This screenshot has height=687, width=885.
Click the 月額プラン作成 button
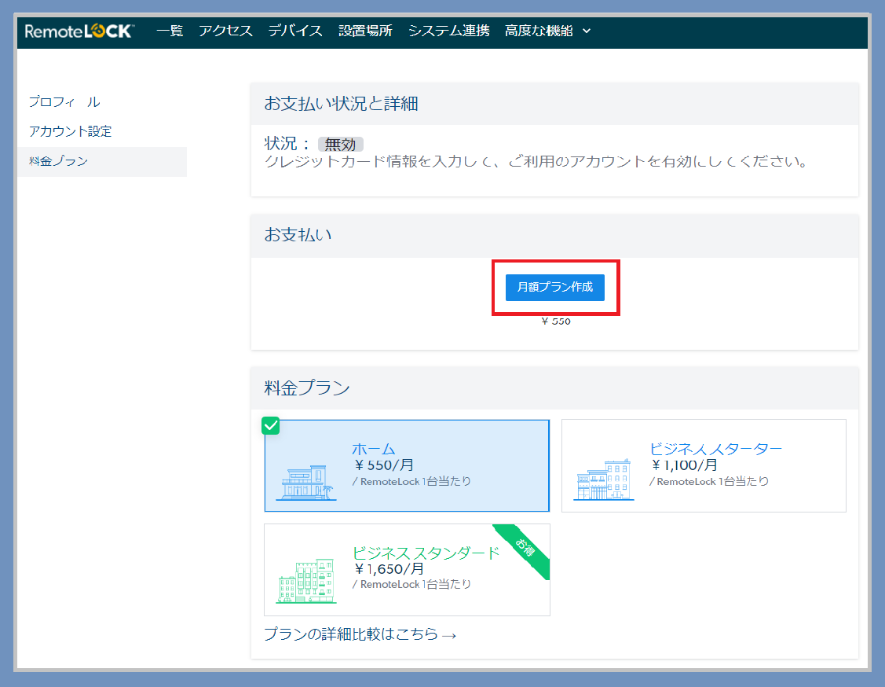coord(555,287)
